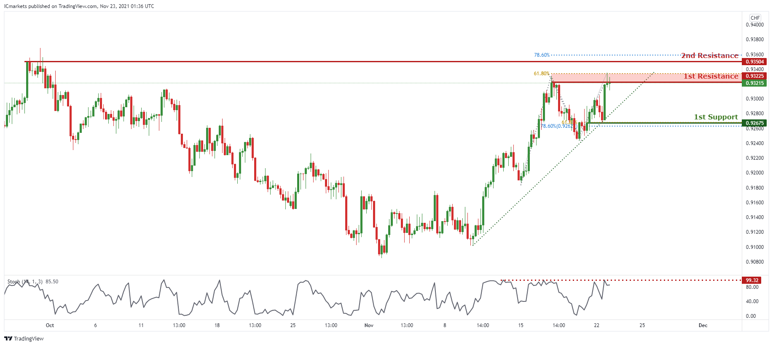
Task: Click the '8' date axis label
Action: [x=445, y=325]
